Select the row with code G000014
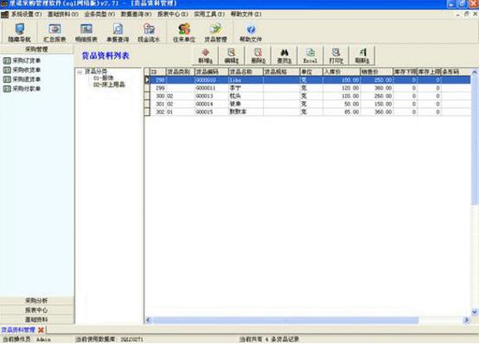 click(x=307, y=104)
